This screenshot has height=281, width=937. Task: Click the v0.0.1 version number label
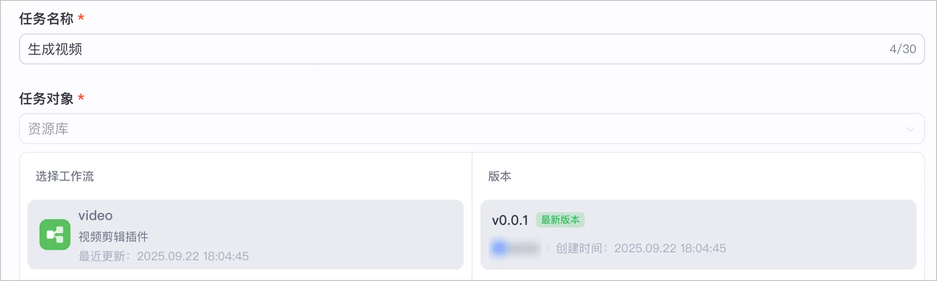point(510,220)
